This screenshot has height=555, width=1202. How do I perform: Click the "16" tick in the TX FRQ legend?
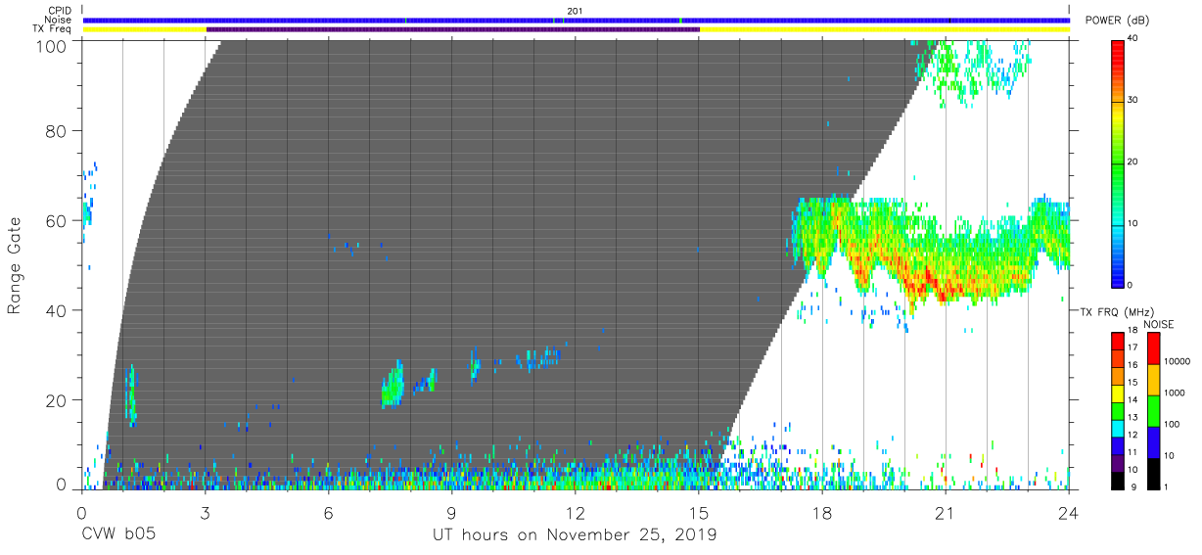click(x=1133, y=365)
